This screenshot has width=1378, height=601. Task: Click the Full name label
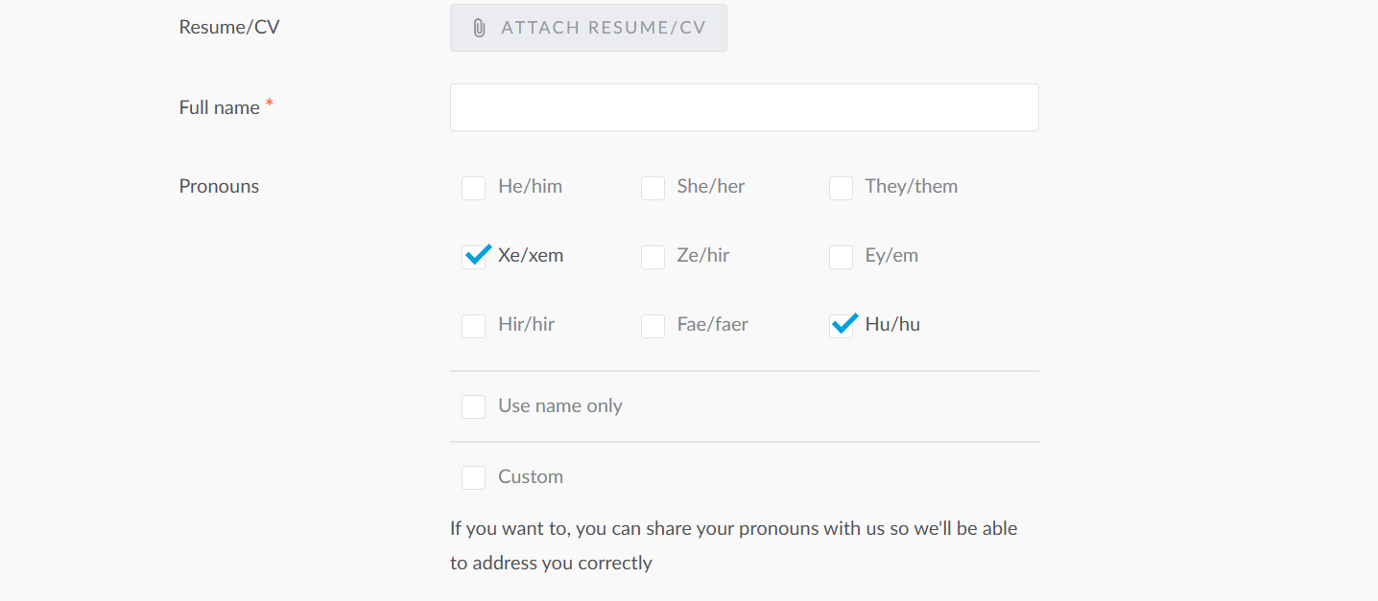click(217, 106)
